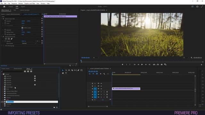Collapse the Presets folder in Effects
The height and width of the screenshot is (115, 205).
click(2, 74)
